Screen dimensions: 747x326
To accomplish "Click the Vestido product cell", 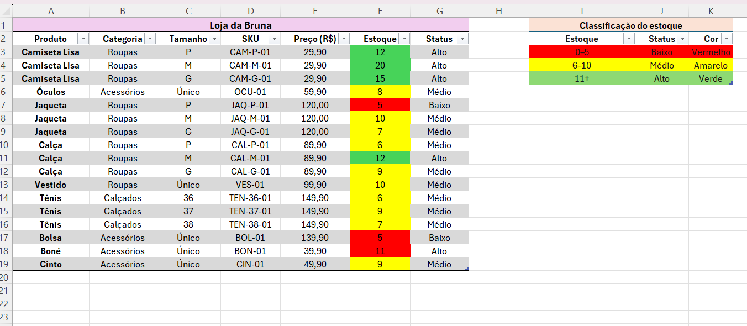I will (x=51, y=185).
